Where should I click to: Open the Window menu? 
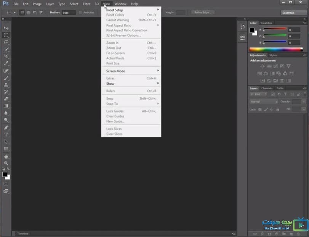tap(120, 4)
